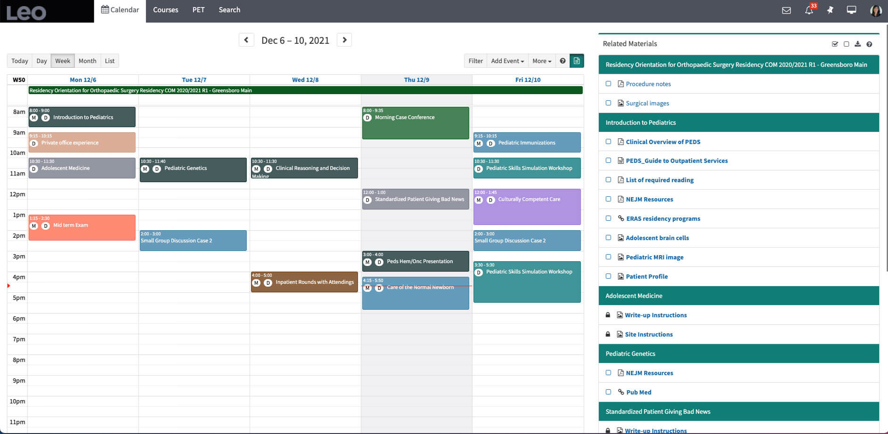Click the monitor display icon
The image size is (888, 434).
(x=851, y=10)
